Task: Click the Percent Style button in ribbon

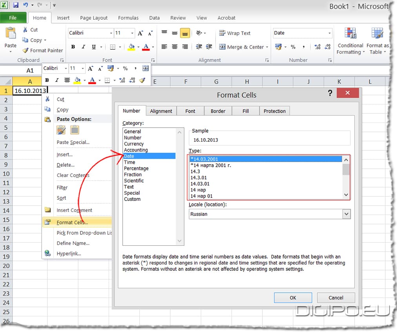Action: pyautogui.click(x=293, y=47)
